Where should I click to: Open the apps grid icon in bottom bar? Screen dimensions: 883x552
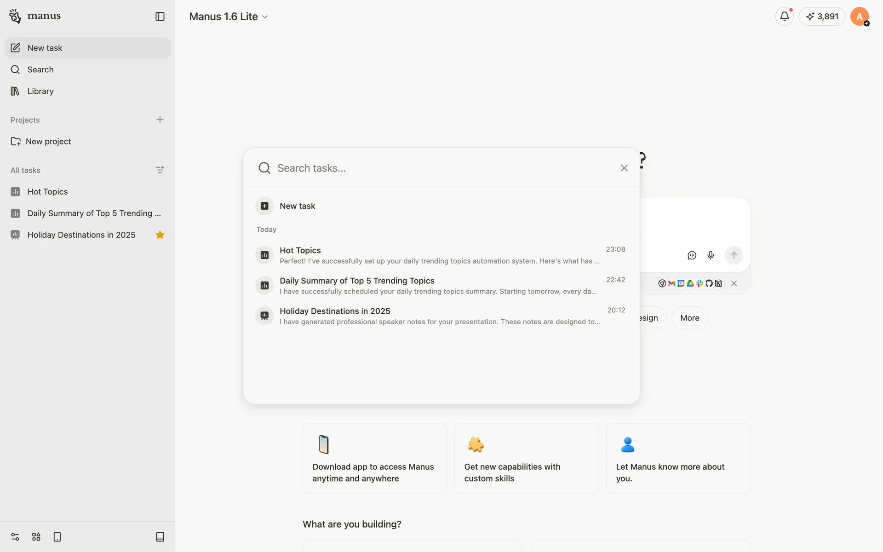(x=36, y=537)
